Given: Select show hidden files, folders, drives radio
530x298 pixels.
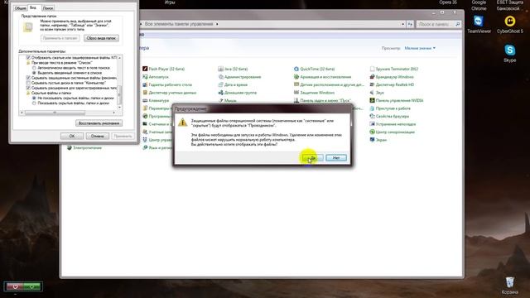Looking at the screenshot, I should point(34,103).
